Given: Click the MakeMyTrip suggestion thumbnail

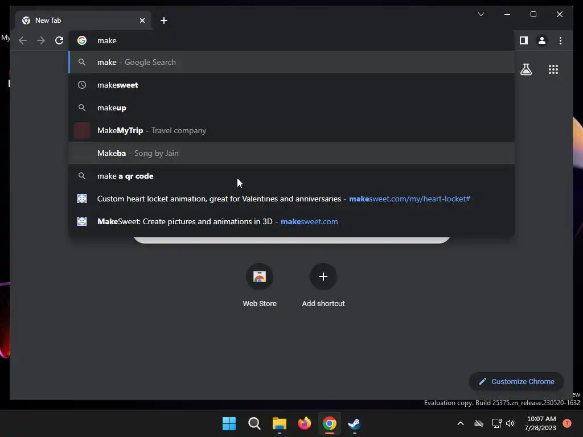Looking at the screenshot, I should [x=82, y=130].
